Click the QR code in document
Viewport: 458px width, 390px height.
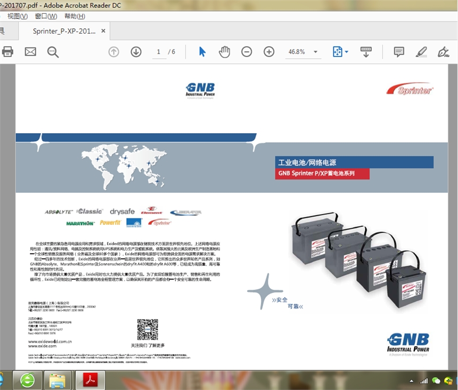148,329
